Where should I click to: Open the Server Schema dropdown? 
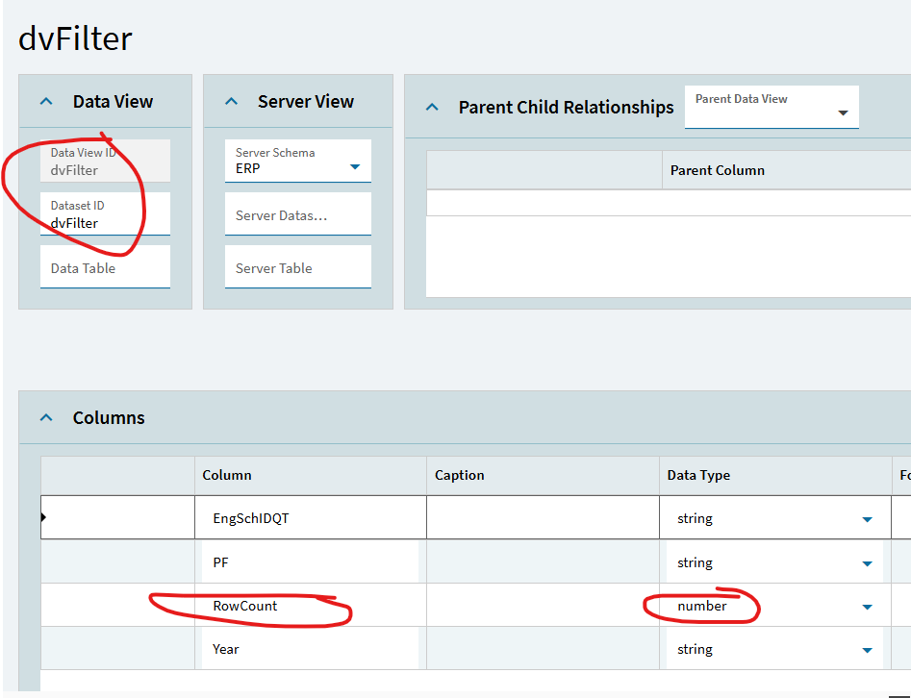(355, 166)
